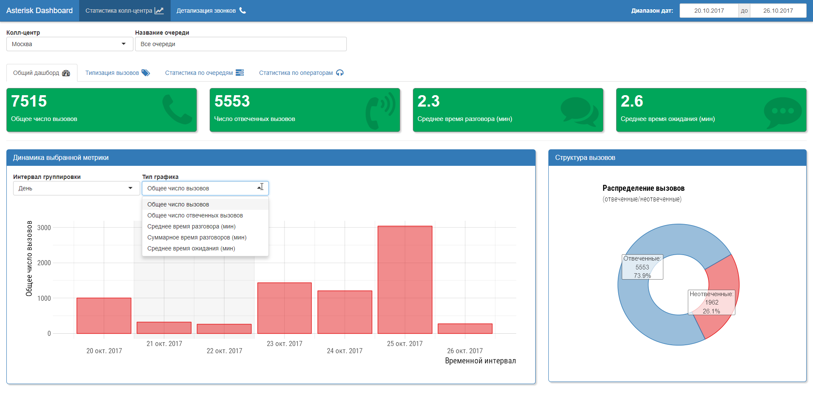Click the Временной интервал axis title
The image size is (813, 412).
coord(480,361)
